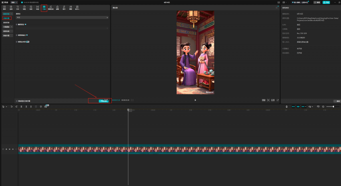Select the 字幕 captions toolbar icon
Screen dimensions: 341x186
(x=44, y=8)
